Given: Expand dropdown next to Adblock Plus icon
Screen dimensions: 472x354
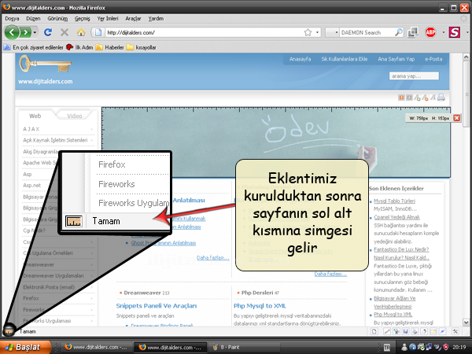Looking at the screenshot, I should (441, 33).
